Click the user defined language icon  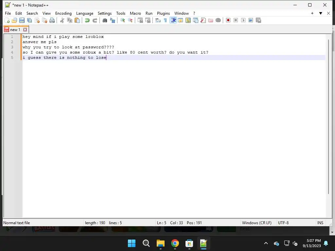[x=181, y=21]
